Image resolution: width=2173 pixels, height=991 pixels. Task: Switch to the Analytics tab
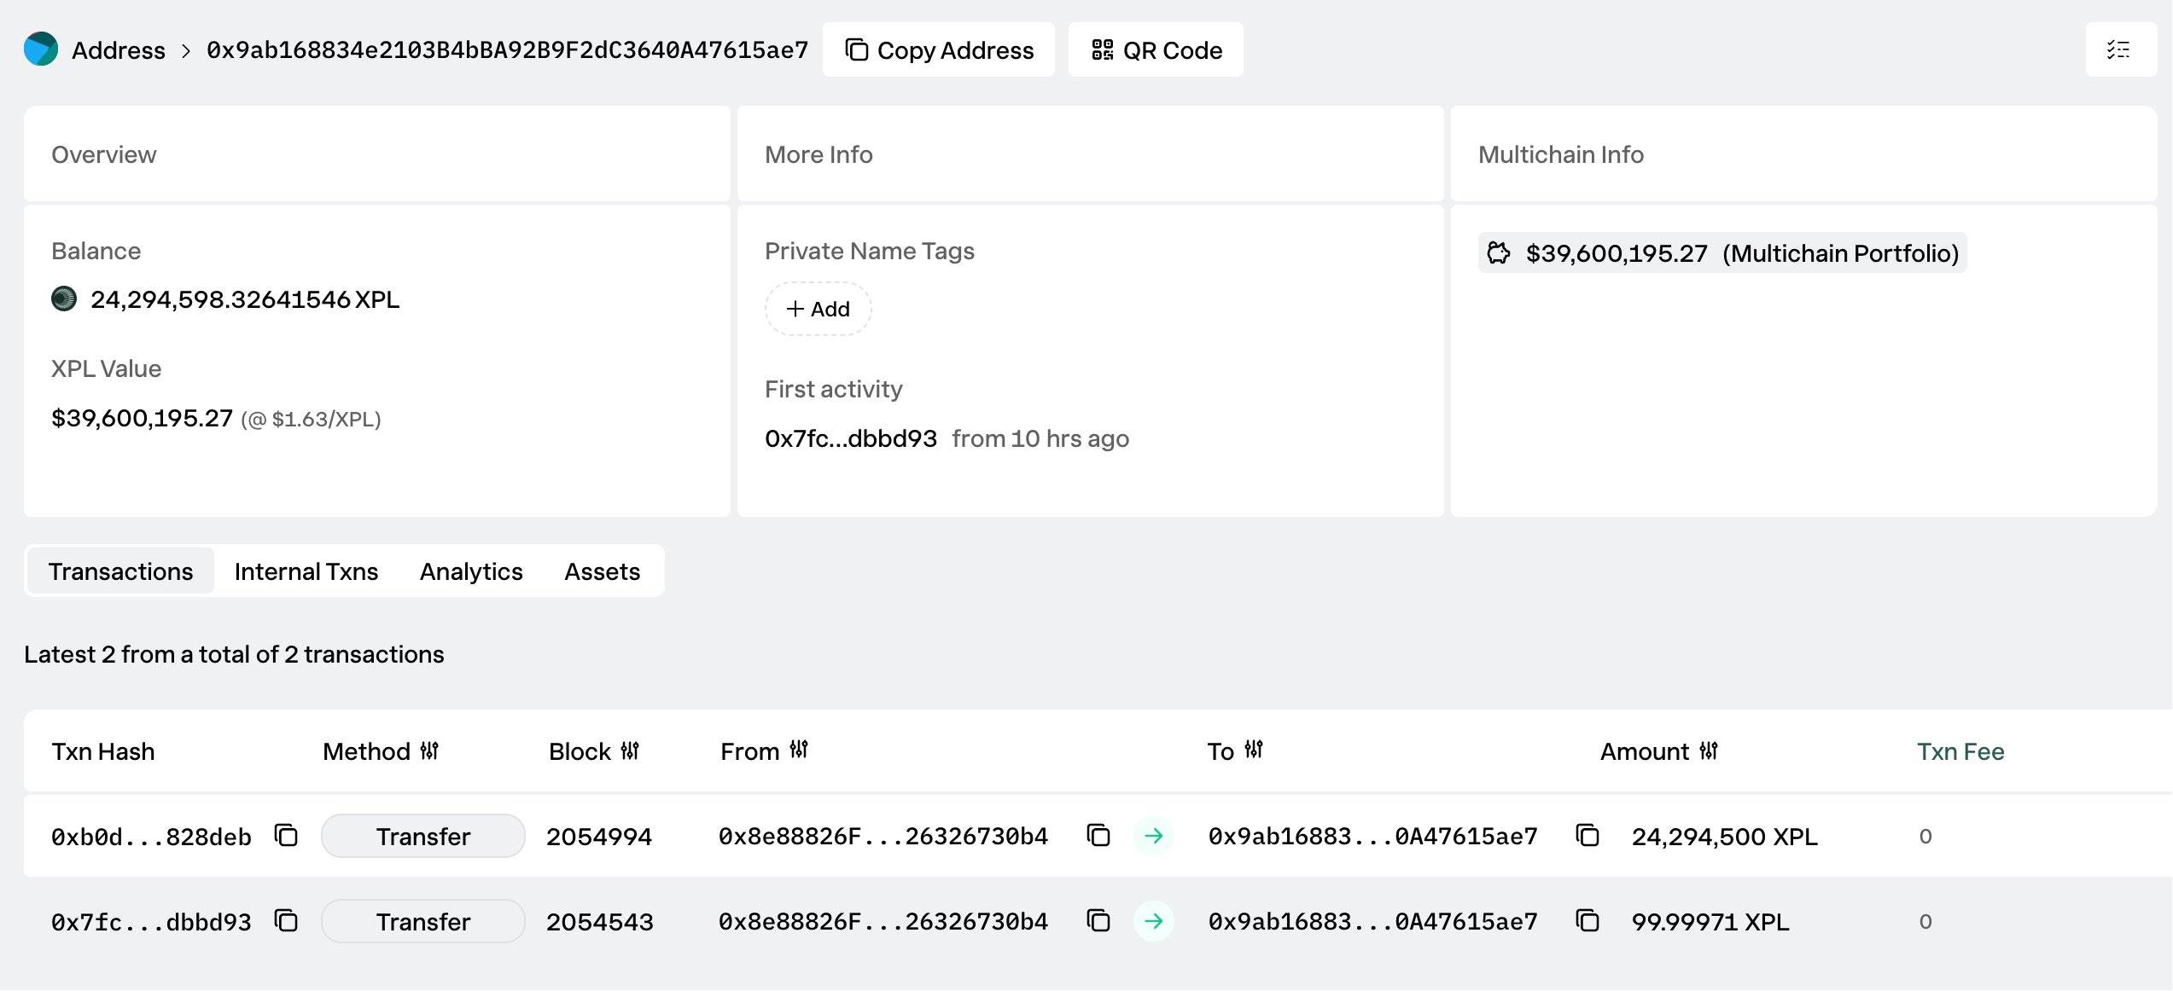point(471,571)
